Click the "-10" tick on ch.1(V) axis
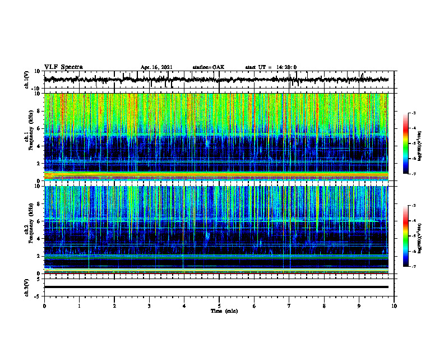The height and width of the screenshot is (343, 444). [x=36, y=89]
